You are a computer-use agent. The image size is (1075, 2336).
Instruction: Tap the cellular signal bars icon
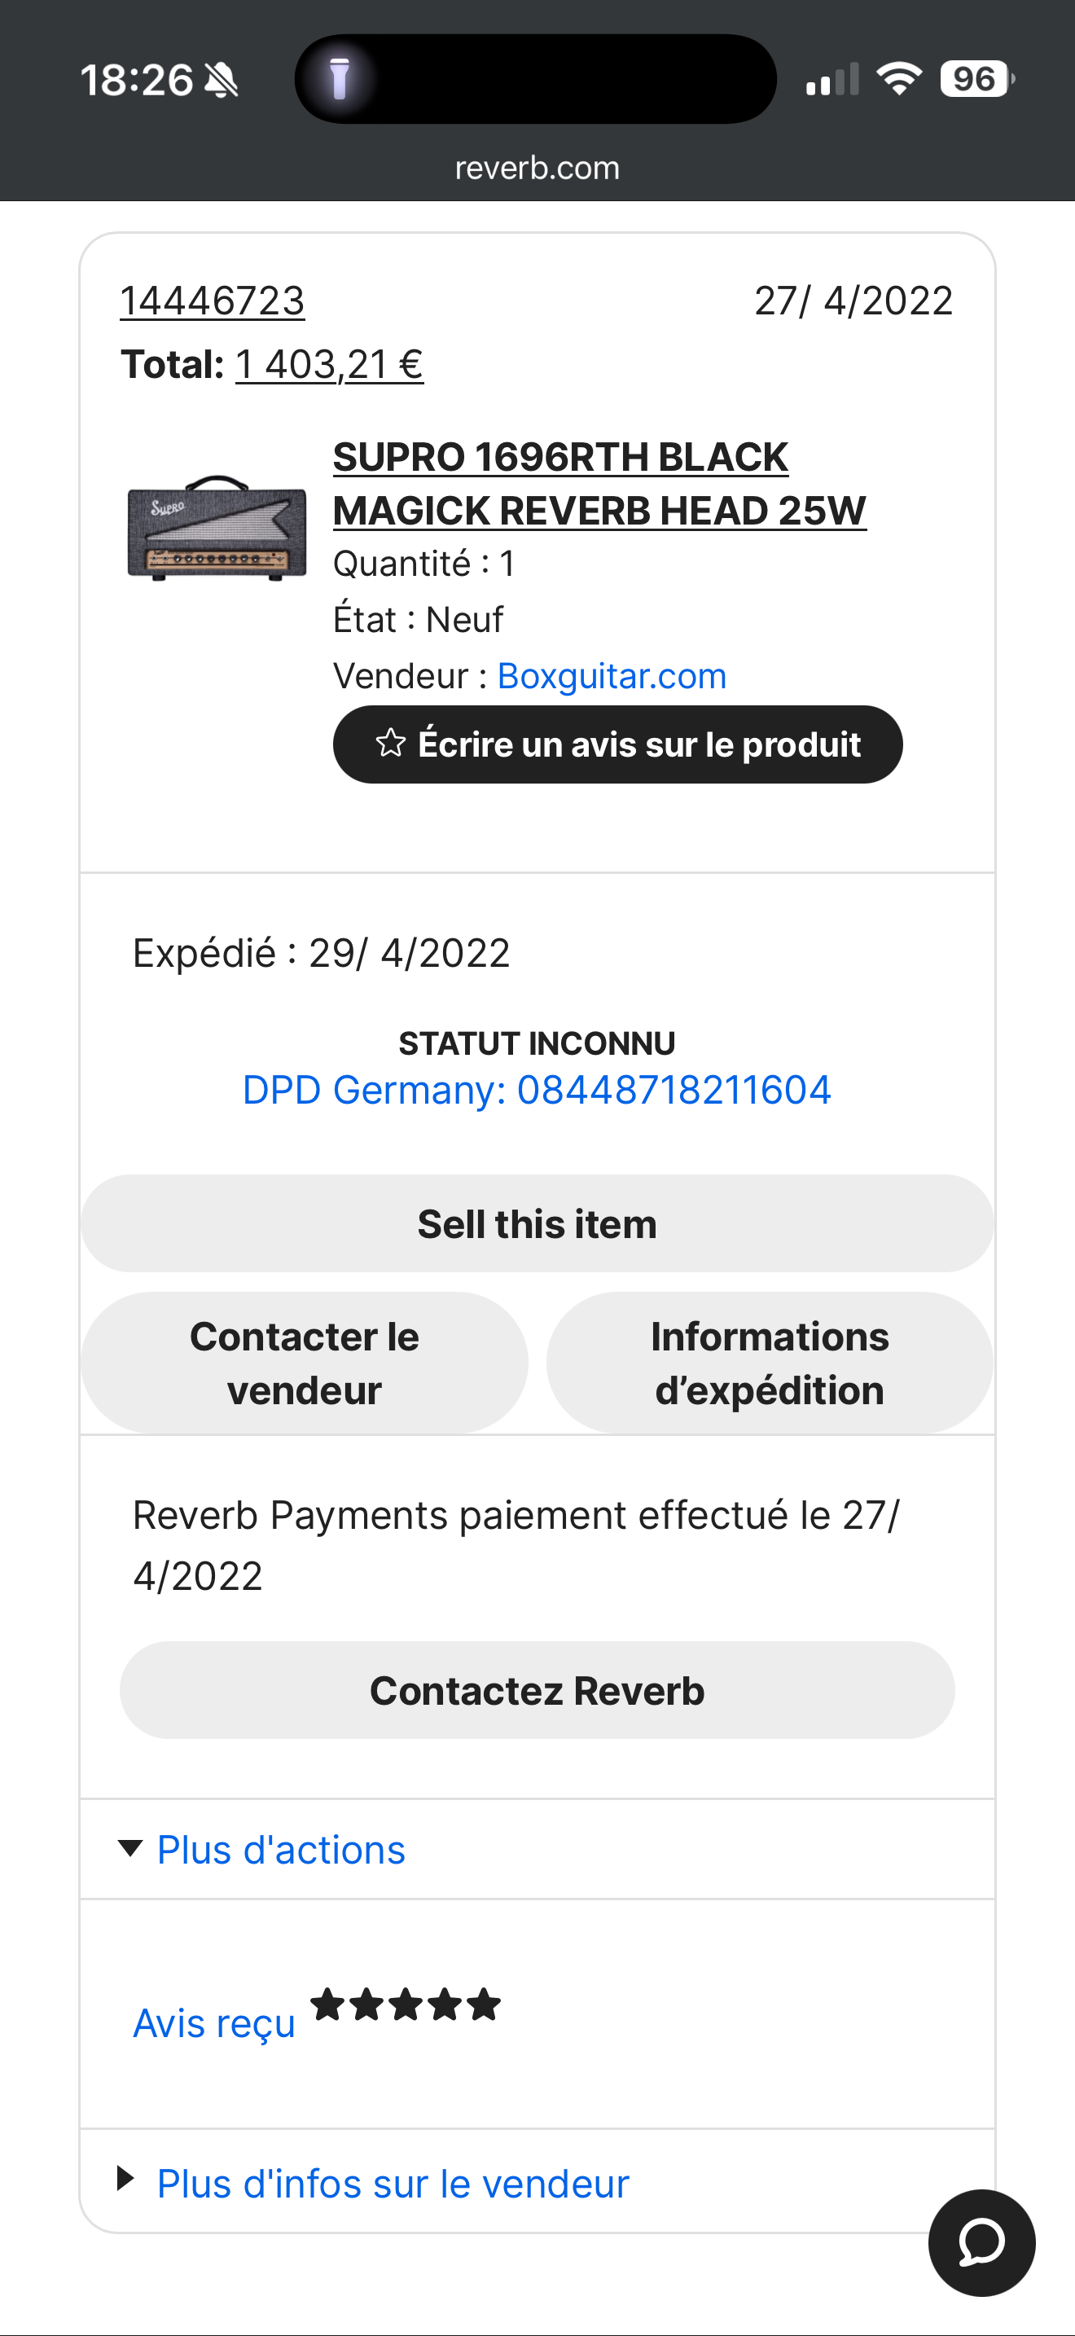[832, 81]
